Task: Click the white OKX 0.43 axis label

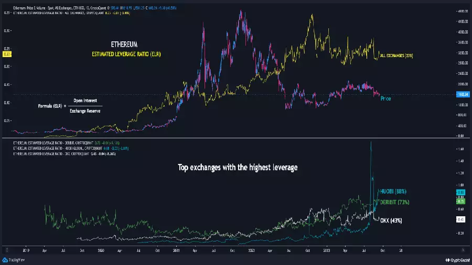Action: click(461, 219)
